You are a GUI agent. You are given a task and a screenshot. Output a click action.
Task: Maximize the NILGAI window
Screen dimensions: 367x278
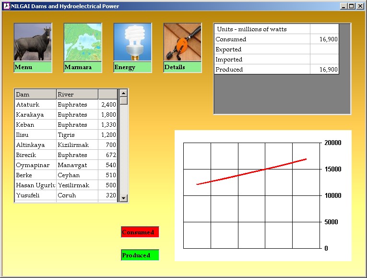(352, 6)
